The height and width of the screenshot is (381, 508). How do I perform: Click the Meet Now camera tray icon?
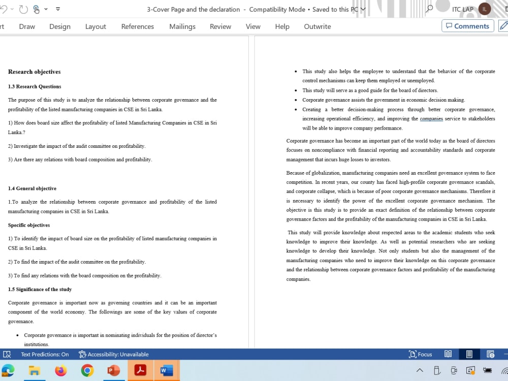pos(454,370)
